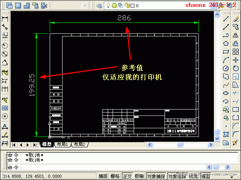Toggle layer 0 lightbulb on/off
The height and width of the screenshot is (180, 241).
click(108, 6)
